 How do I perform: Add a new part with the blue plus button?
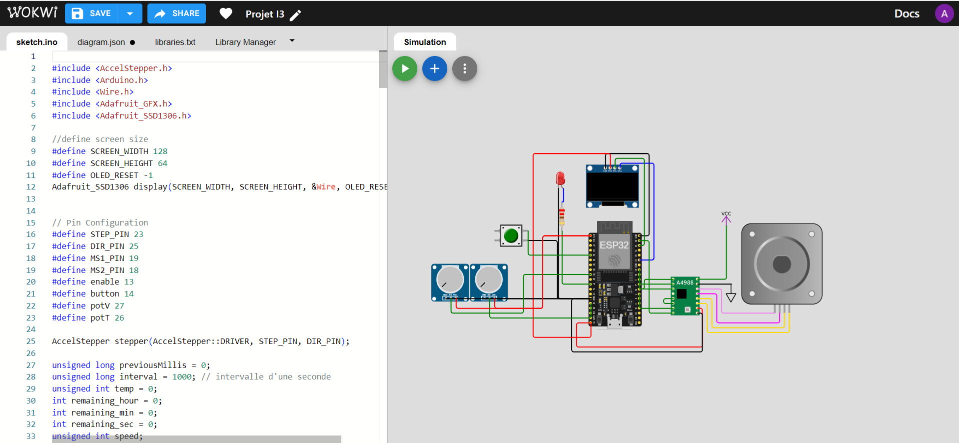coord(434,68)
